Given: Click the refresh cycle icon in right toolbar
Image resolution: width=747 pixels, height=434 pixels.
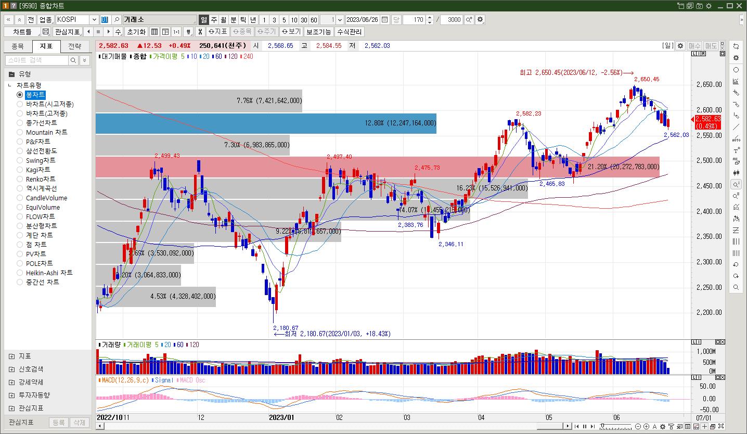Looking at the screenshot, I should pos(736,46).
